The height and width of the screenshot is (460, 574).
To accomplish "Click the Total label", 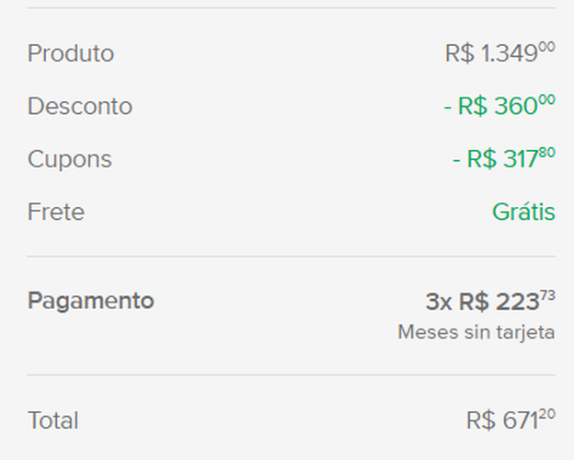I will [x=53, y=421].
